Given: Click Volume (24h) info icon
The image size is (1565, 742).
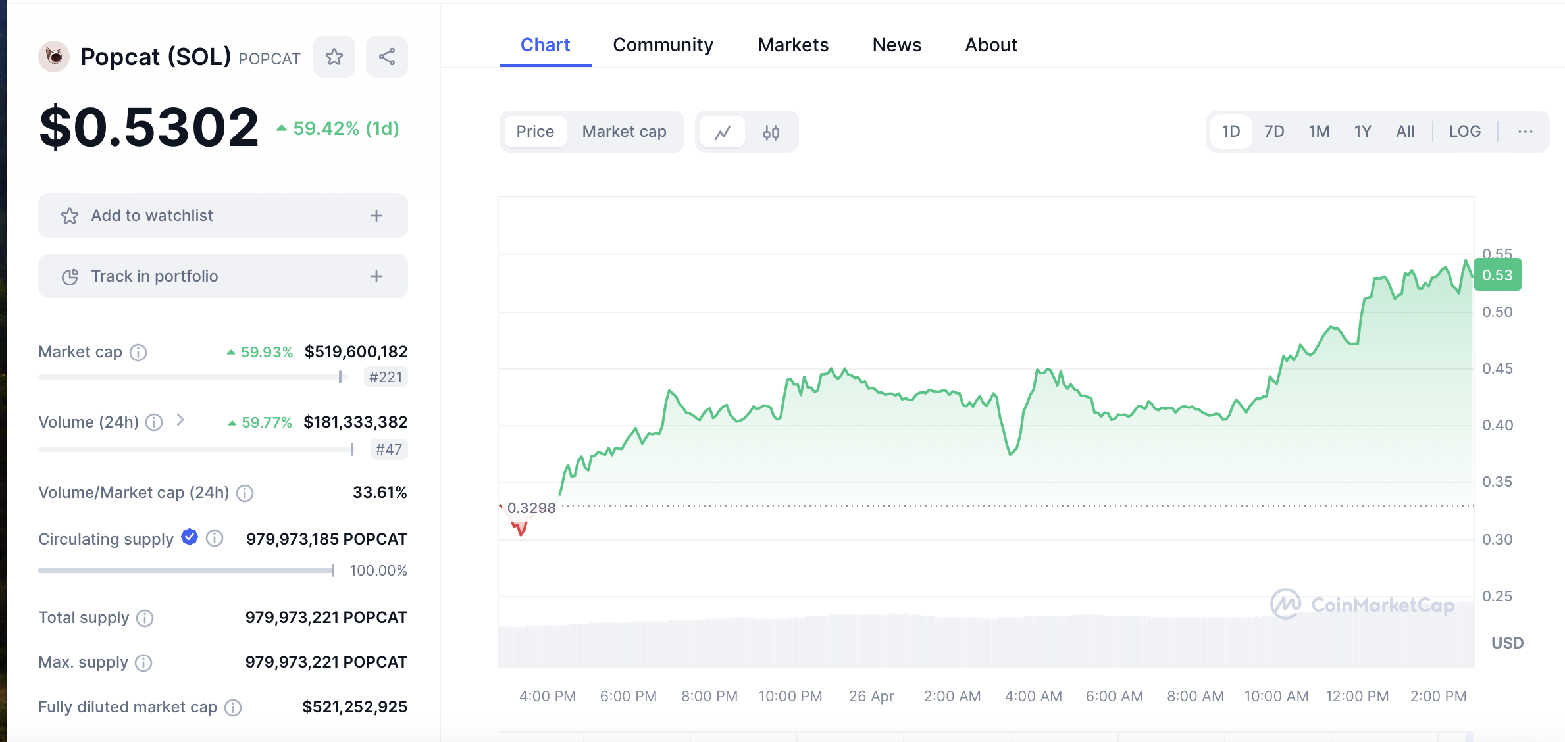Looking at the screenshot, I should [154, 422].
